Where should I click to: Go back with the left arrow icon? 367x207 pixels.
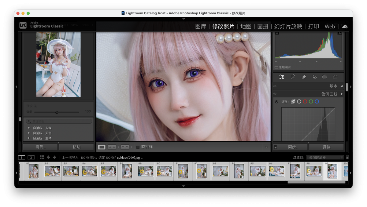48,157
